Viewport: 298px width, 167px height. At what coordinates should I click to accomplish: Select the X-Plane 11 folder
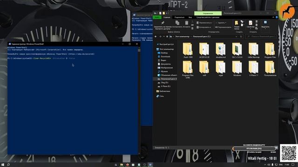(x=253, y=68)
